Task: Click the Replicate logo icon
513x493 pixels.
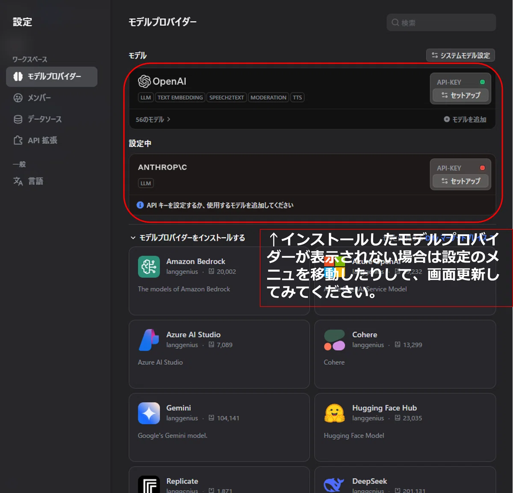Action: coord(149,484)
